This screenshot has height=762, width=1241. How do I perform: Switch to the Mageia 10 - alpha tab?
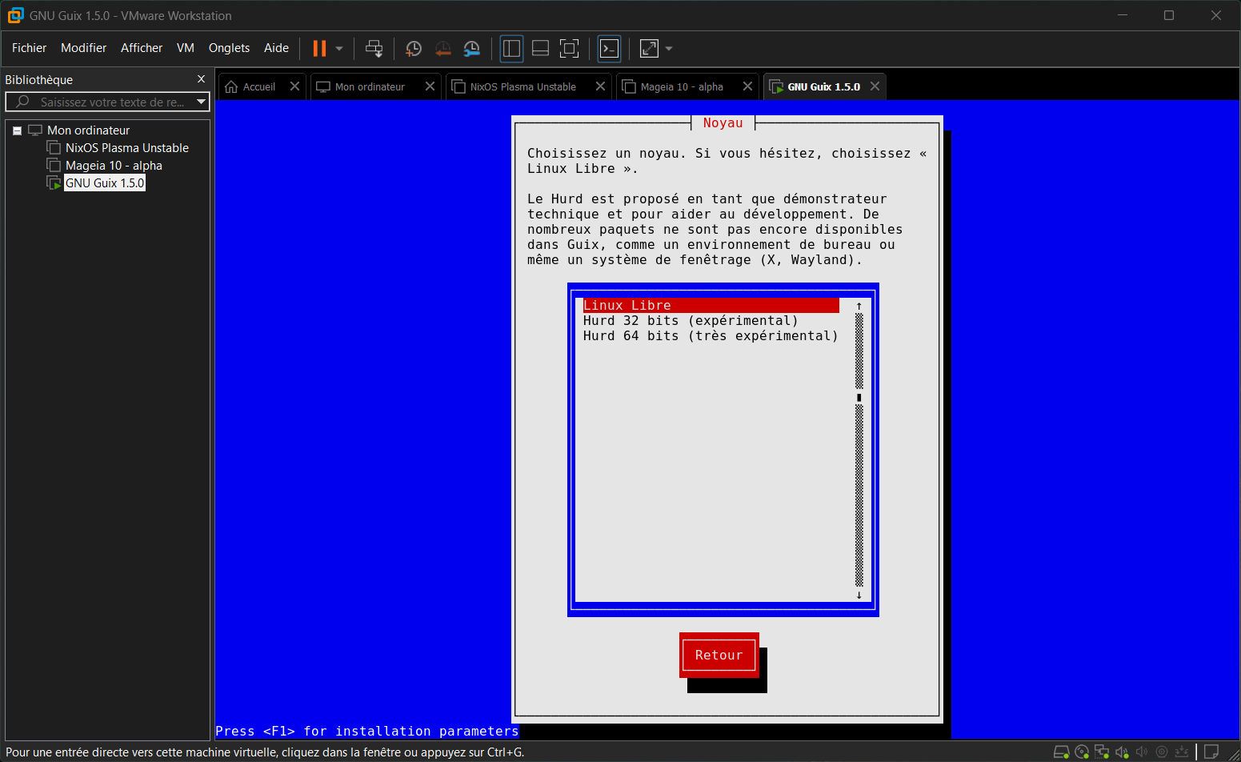click(x=681, y=86)
